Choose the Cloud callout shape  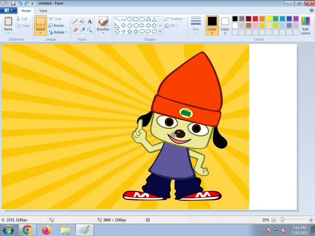(154, 32)
